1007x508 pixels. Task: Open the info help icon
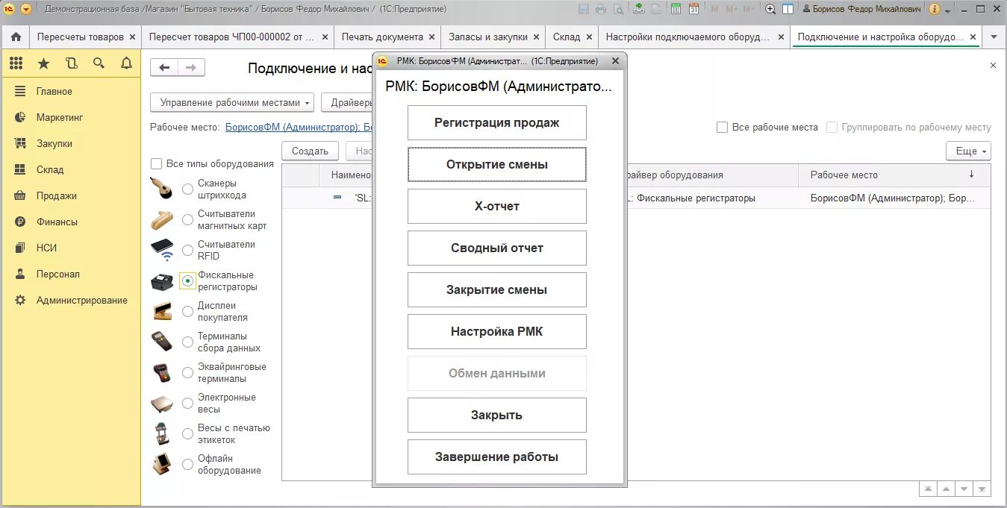click(935, 9)
